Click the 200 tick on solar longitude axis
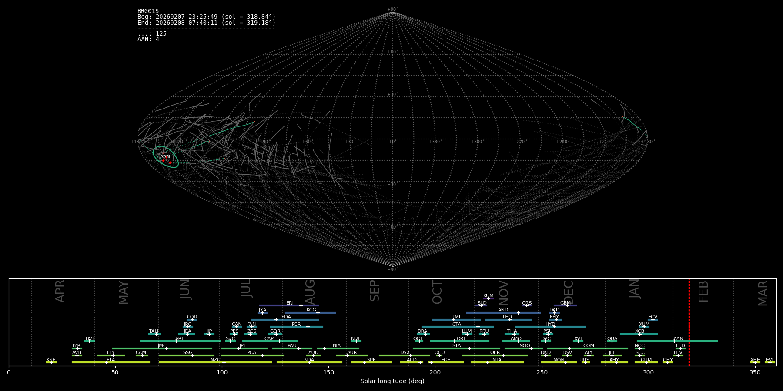This screenshot has width=783, height=391. click(x=435, y=372)
